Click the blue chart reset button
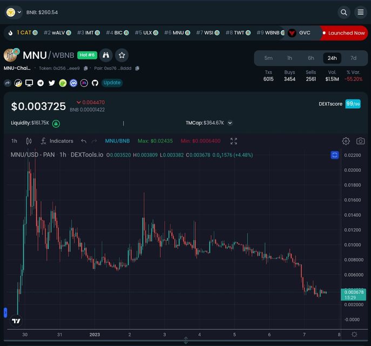Screen dimensions: 371x346 (335, 155)
